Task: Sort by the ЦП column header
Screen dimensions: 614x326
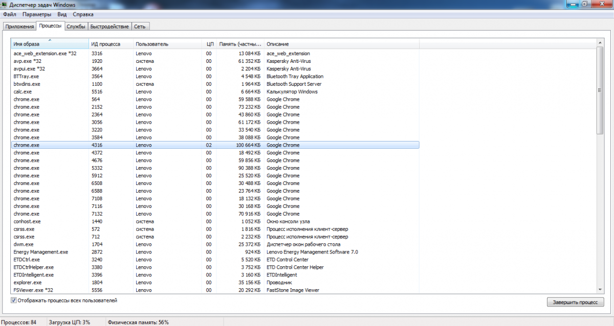Action: click(209, 44)
